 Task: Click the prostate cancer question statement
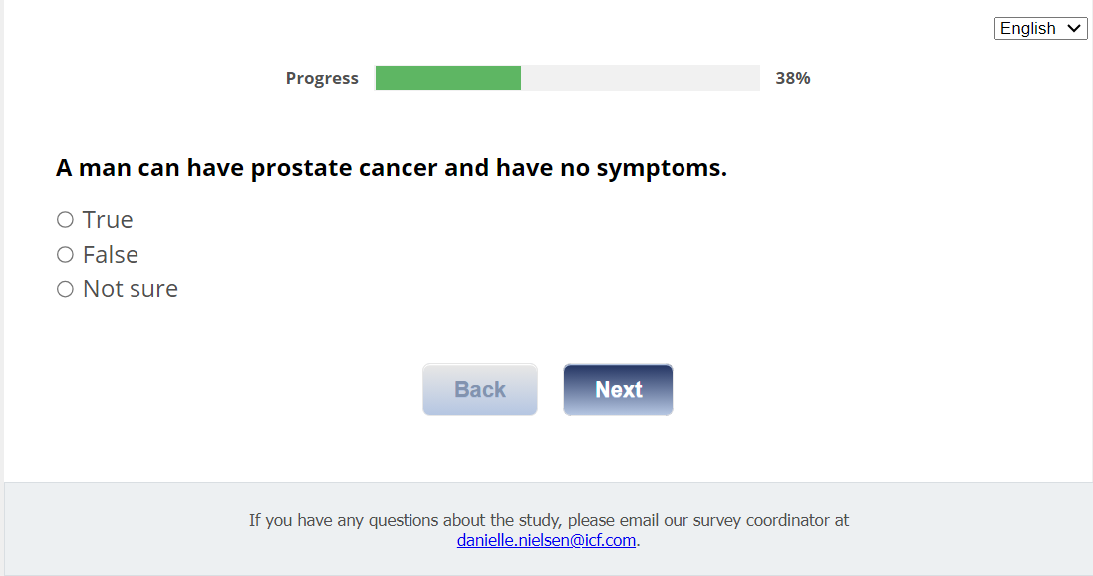(392, 168)
